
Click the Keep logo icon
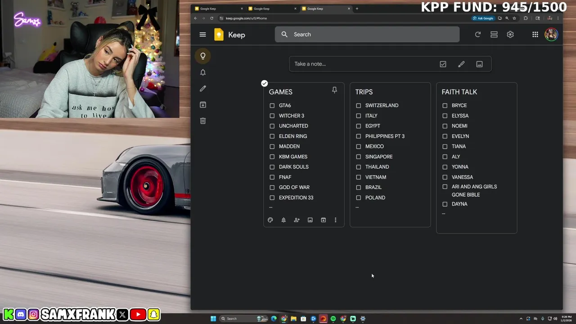(219, 35)
